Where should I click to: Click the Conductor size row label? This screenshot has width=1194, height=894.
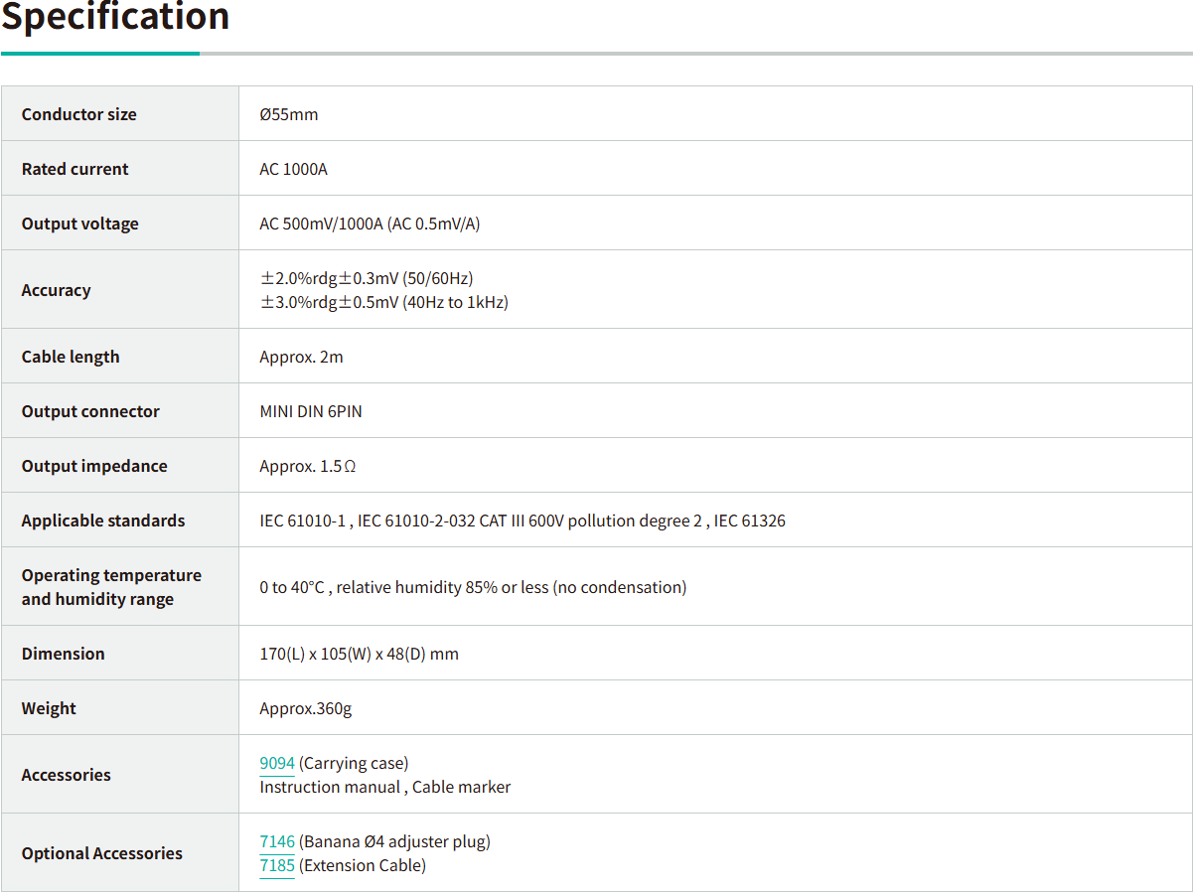pos(79,114)
